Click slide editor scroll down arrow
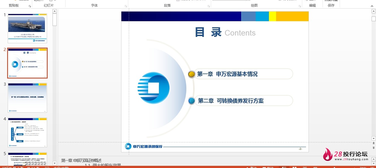The width and height of the screenshot is (376, 168). pos(374,139)
